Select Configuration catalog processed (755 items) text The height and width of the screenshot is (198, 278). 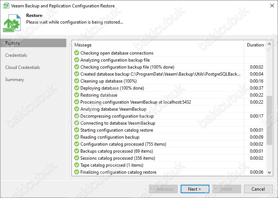(123, 144)
